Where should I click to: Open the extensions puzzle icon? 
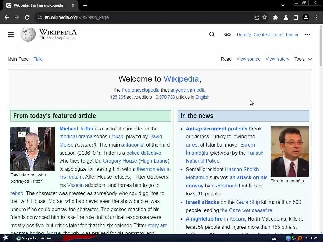275,17
